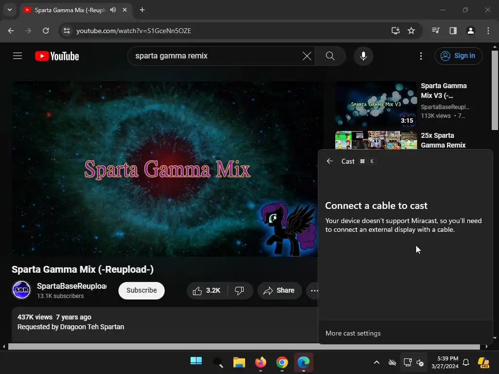Expand the description starting '437K views'
Viewport: 499px width, 374px height.
[x=165, y=324]
